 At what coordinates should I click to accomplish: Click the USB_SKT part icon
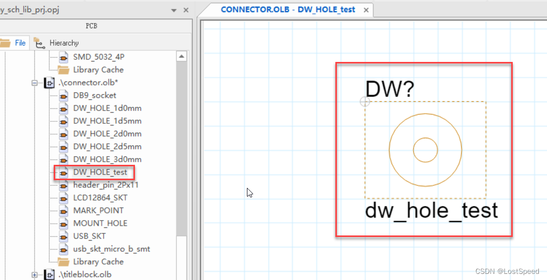coord(63,236)
